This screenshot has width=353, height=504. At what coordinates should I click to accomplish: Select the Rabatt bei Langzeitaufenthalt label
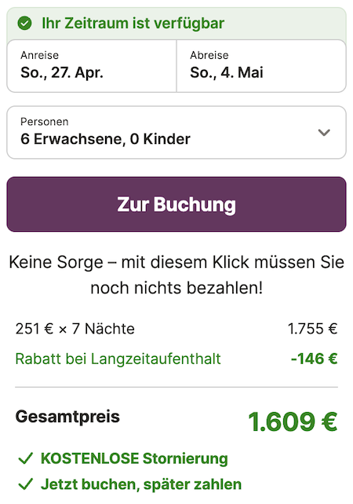tap(118, 359)
